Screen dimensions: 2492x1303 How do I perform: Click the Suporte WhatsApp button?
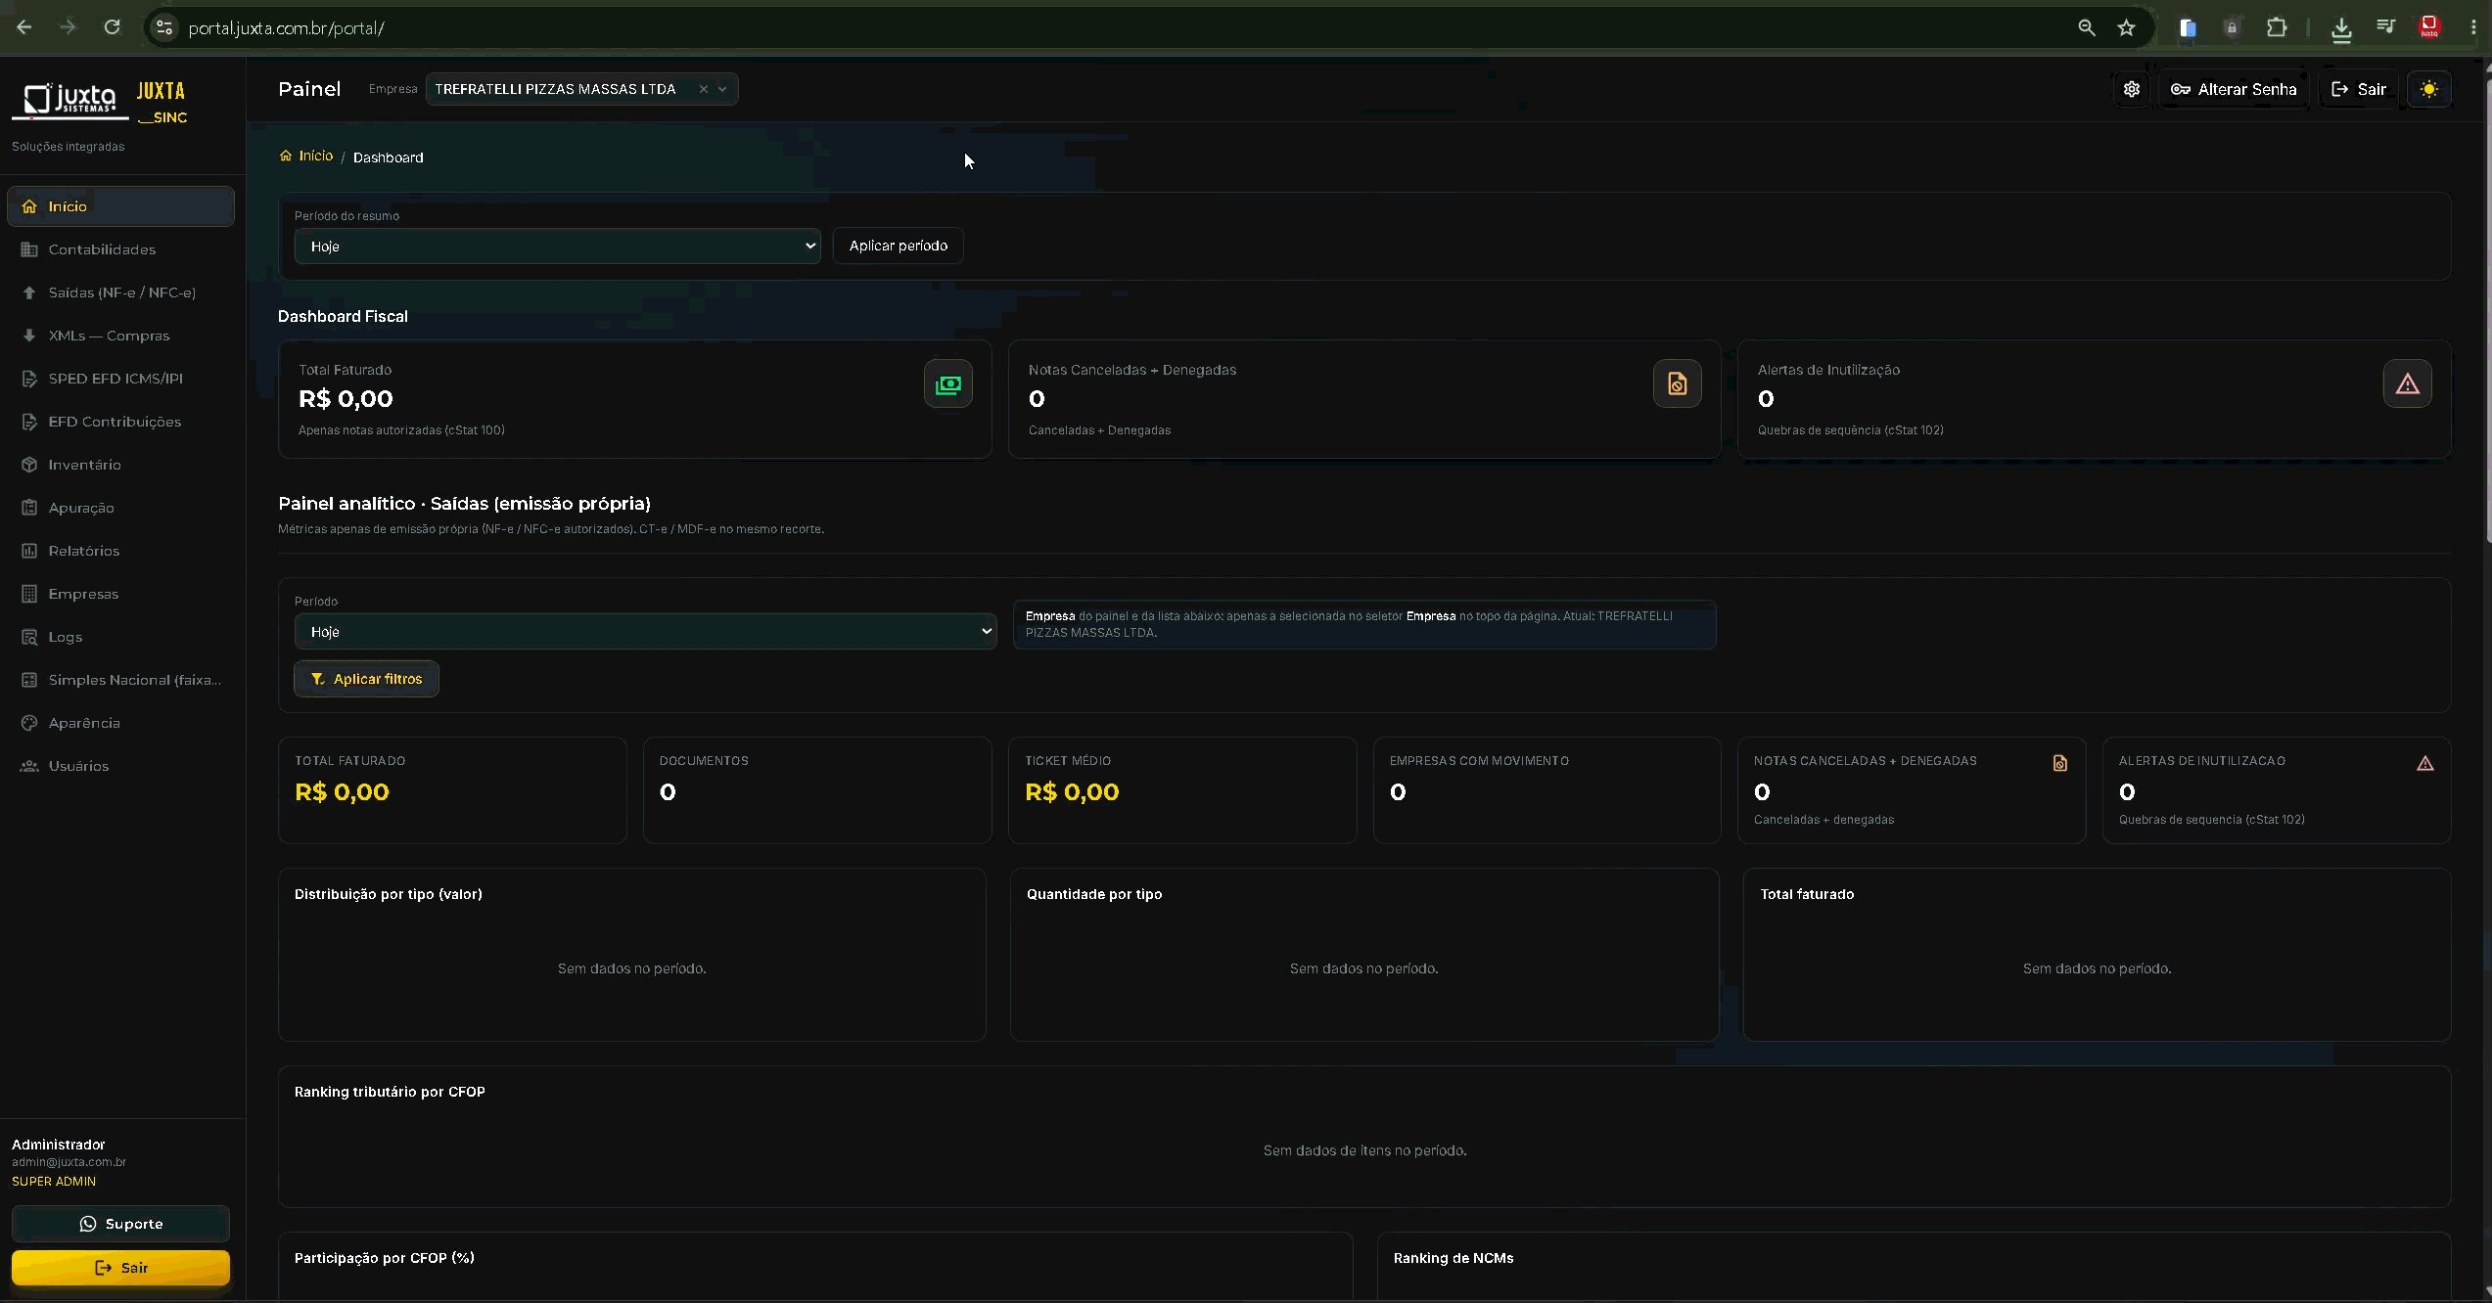(x=120, y=1224)
